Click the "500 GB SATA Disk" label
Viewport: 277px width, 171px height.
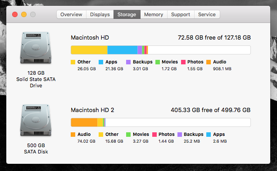click(x=36, y=148)
